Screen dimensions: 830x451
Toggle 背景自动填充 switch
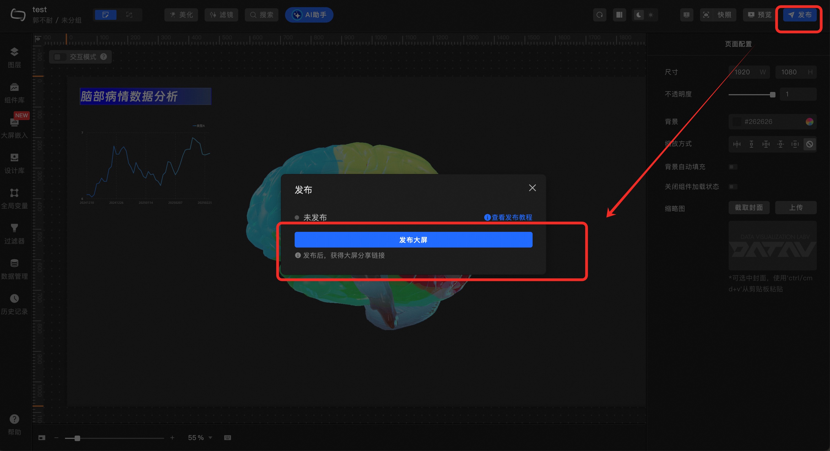click(733, 167)
